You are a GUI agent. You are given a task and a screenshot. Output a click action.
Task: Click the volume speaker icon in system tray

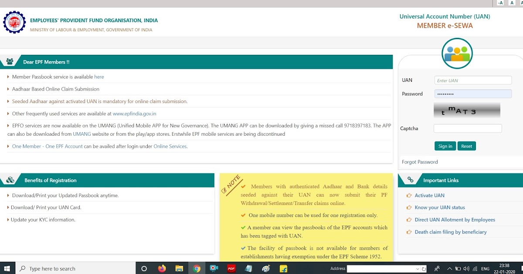(x=466, y=269)
